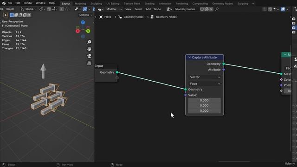Toggle snapping magnet in viewport header

pos(49,9)
